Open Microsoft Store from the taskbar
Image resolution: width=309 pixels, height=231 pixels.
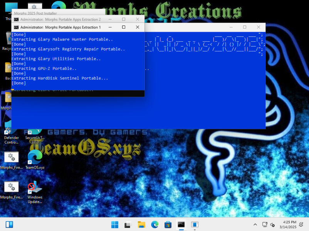click(x=168, y=225)
